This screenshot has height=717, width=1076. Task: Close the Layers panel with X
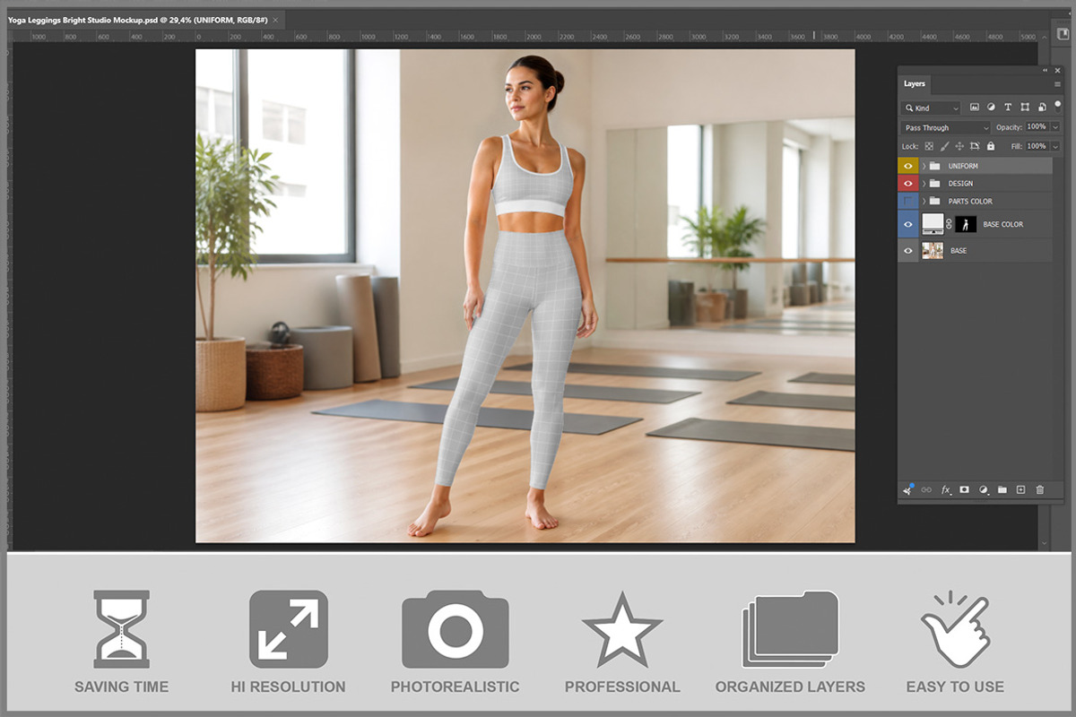[x=1056, y=70]
